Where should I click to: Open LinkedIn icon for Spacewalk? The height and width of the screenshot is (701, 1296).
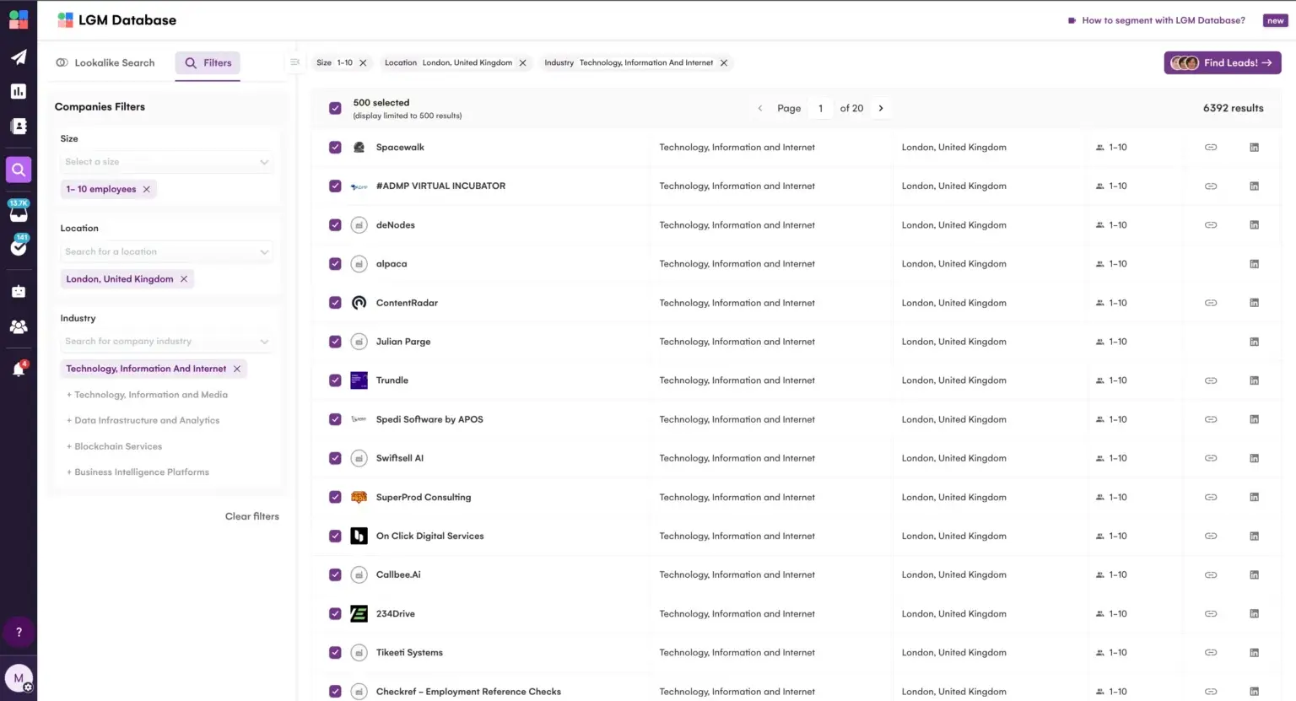point(1254,148)
